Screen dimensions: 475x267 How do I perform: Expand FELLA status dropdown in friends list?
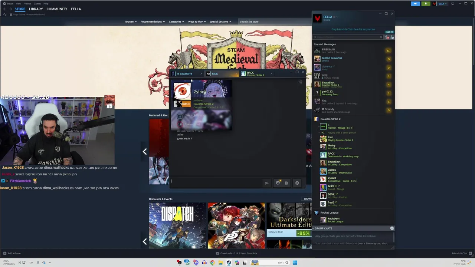click(x=337, y=17)
